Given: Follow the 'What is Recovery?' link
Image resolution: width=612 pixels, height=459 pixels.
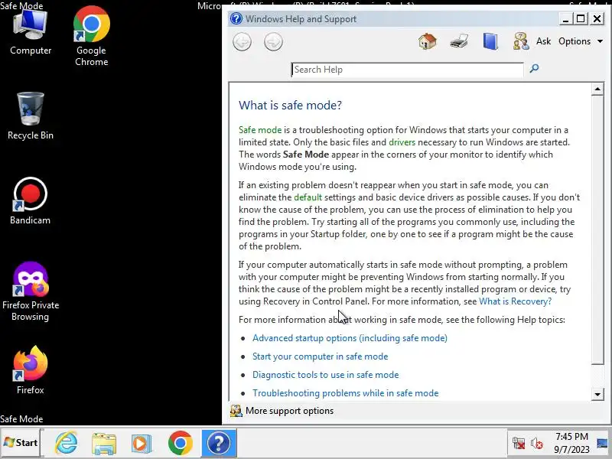Looking at the screenshot, I should point(515,301).
